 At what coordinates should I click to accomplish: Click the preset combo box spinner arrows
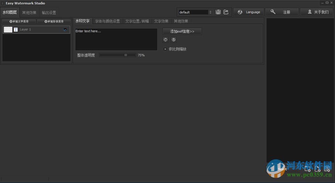(210, 12)
